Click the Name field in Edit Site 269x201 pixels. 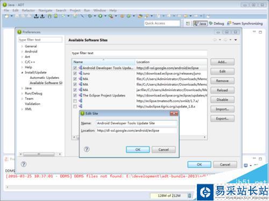coord(137,123)
